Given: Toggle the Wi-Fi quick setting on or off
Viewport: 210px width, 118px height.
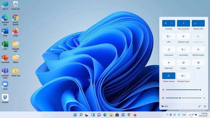Looking at the screenshot, I should tap(165, 23).
